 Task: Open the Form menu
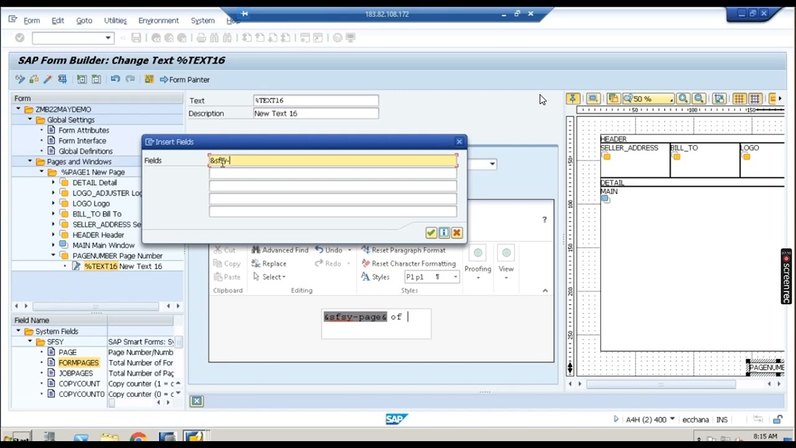point(31,21)
